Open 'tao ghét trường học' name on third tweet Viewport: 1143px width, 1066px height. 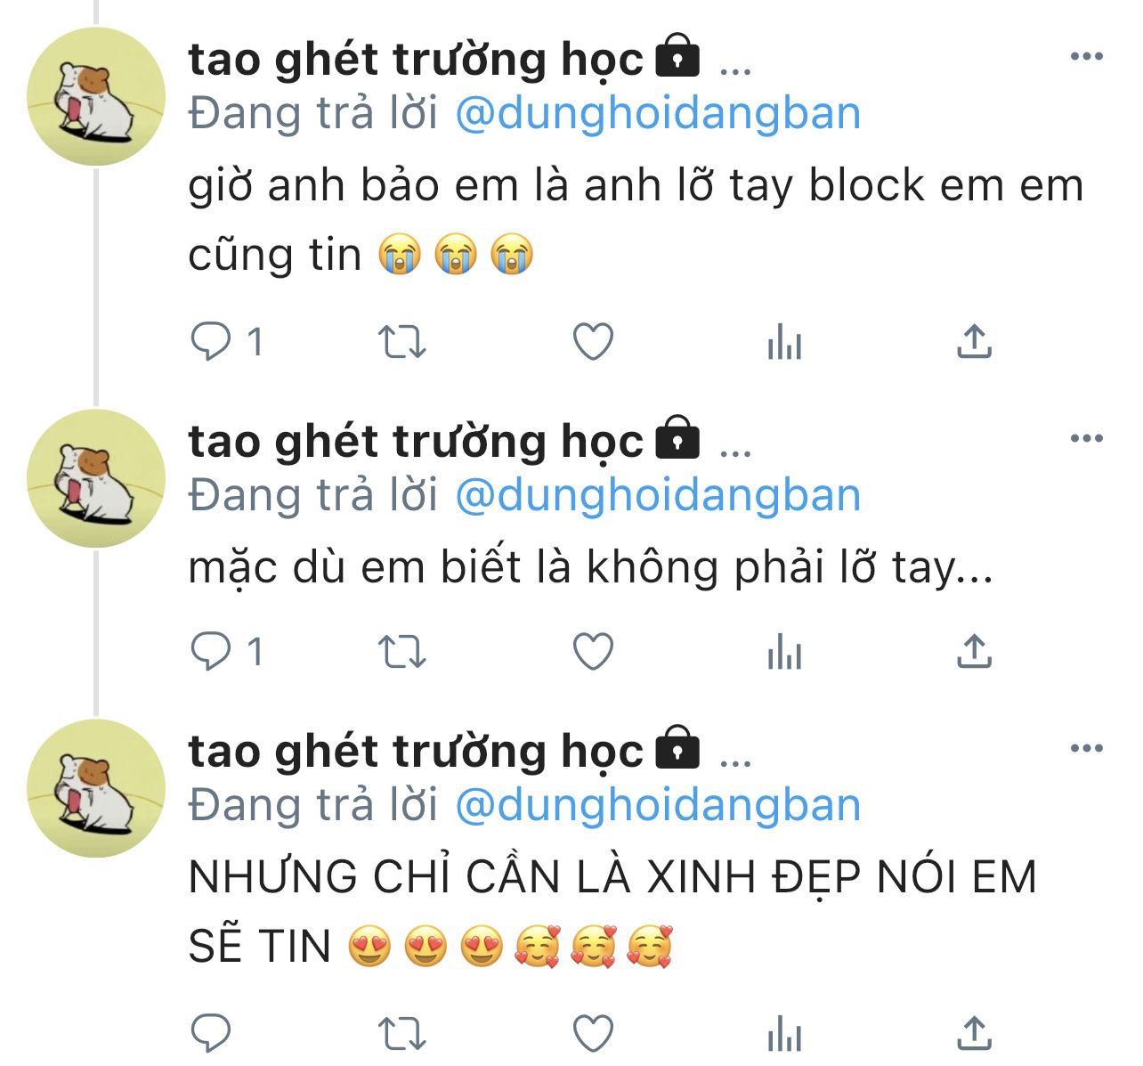pyautogui.click(x=416, y=751)
